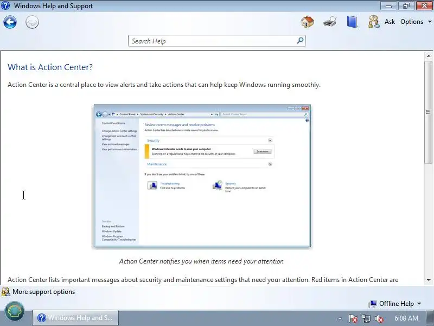Viewport: 434px width, 326px height.
Task: Click the Ask label in toolbar
Action: click(x=390, y=22)
